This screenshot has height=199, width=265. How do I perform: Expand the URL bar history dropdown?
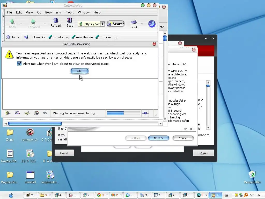pyautogui.click(x=102, y=24)
